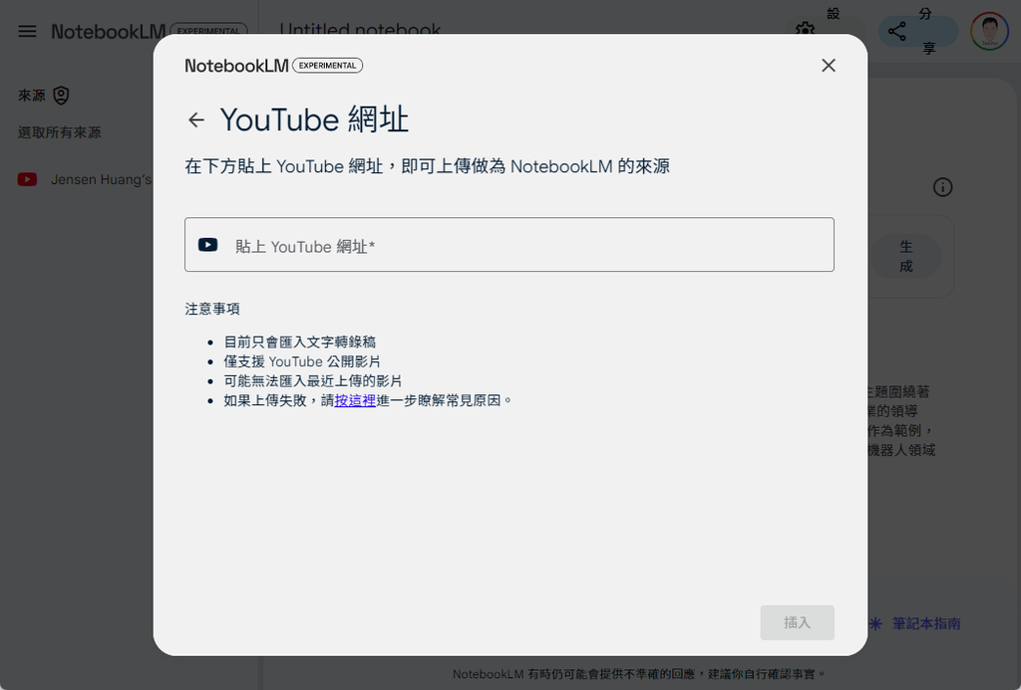Screen dimensions: 1021x690
Task: Click the note 僅支援 YouTube 公開影片
Action: (x=302, y=361)
